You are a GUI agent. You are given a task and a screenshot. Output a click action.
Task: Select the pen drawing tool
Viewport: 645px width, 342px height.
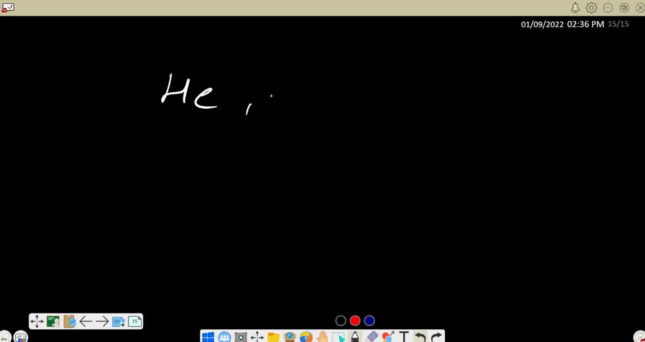(x=355, y=338)
